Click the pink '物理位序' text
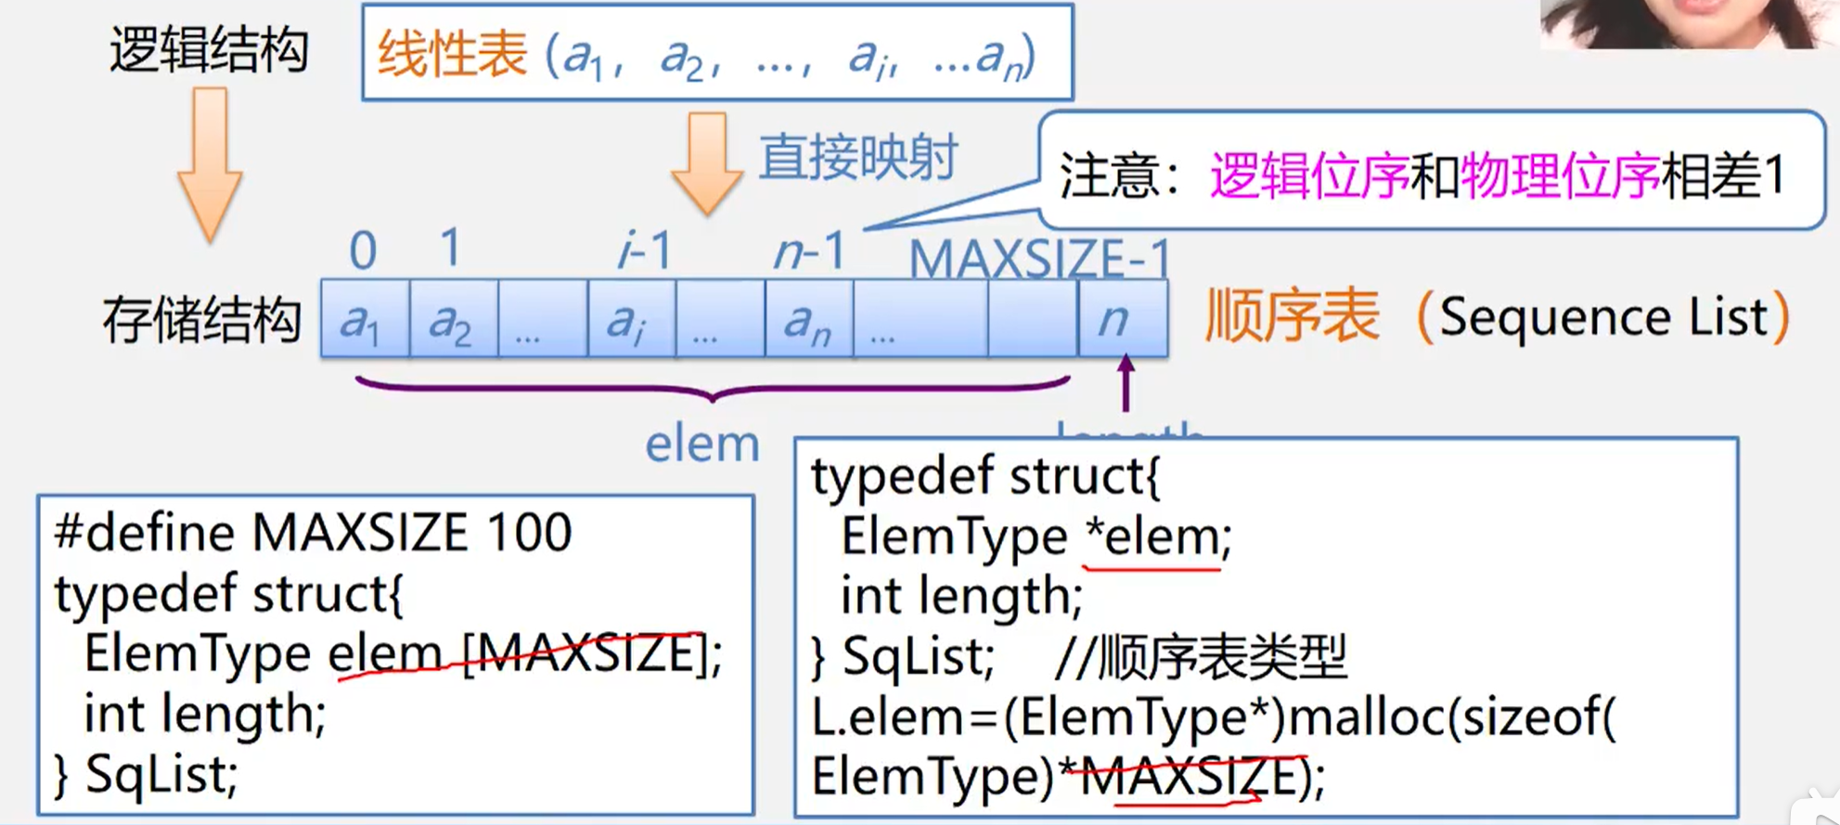This screenshot has height=825, width=1840. 1561,175
